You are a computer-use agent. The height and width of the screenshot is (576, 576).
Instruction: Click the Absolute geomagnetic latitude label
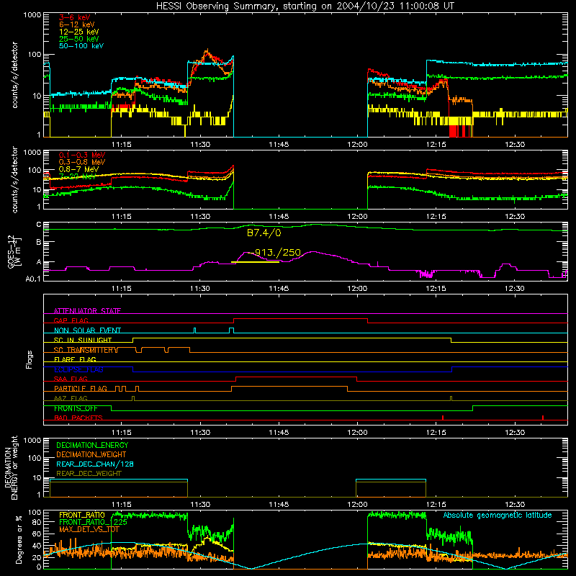pos(498,515)
